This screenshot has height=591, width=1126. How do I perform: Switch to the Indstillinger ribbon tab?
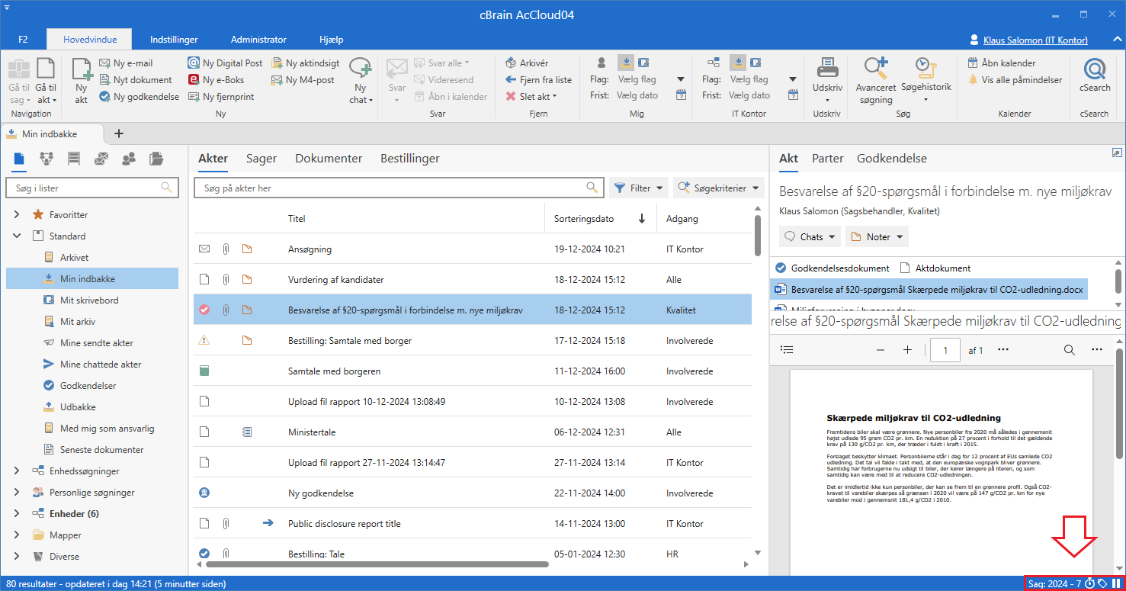coord(174,40)
